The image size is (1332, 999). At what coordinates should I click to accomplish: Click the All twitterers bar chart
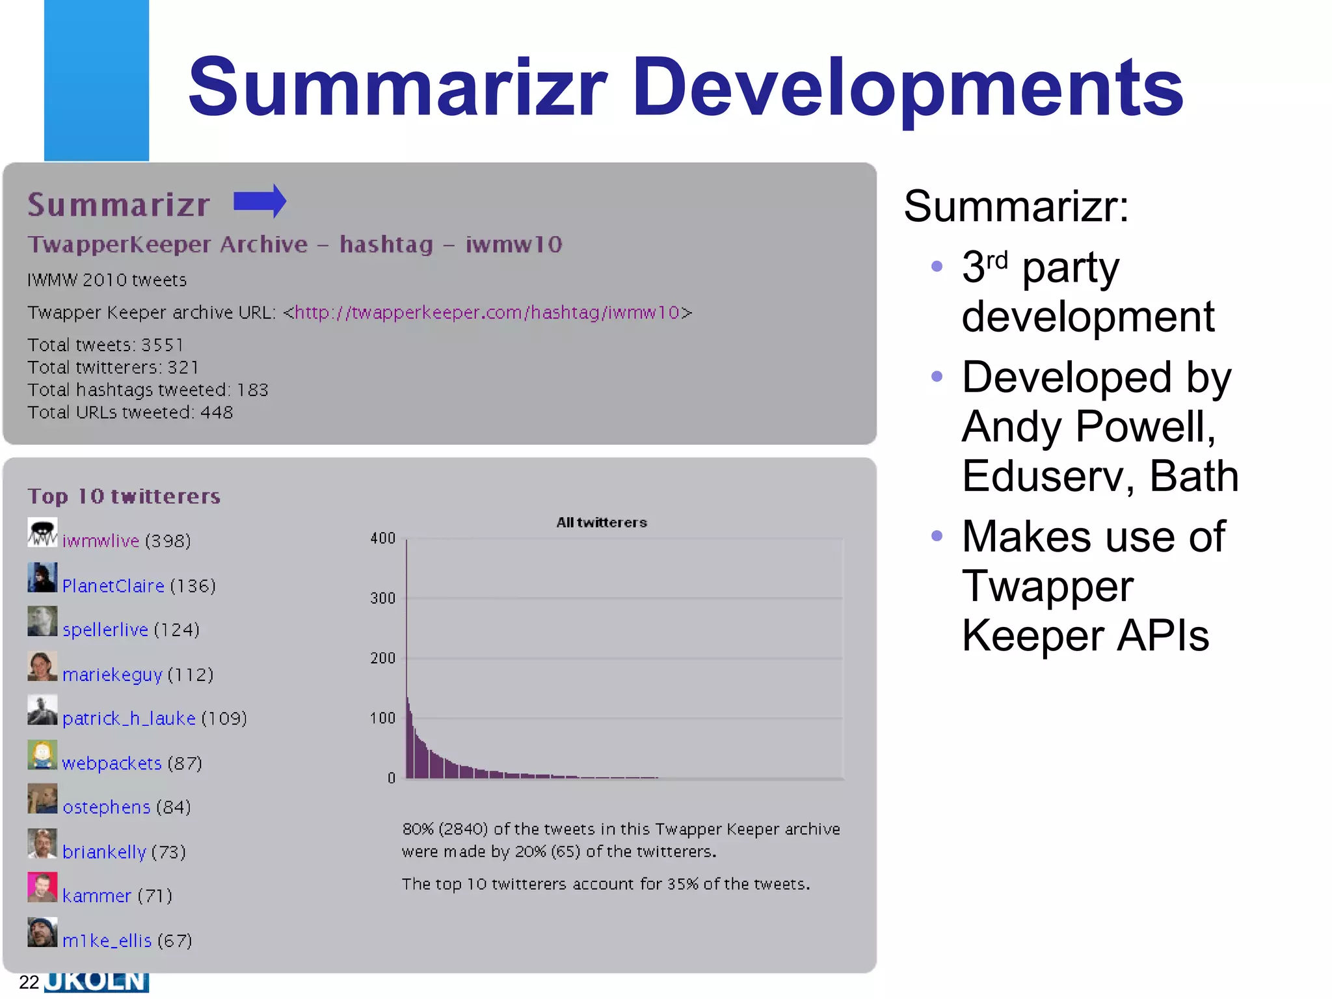[x=623, y=657]
